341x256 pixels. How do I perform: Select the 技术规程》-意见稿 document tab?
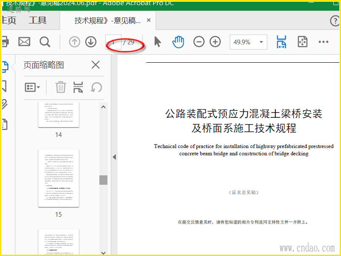click(x=108, y=20)
